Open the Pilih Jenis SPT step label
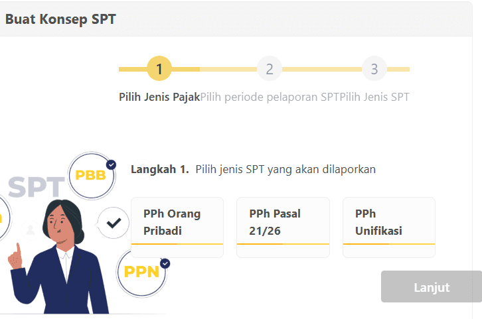Viewport: 482px width, 319px height. (374, 97)
